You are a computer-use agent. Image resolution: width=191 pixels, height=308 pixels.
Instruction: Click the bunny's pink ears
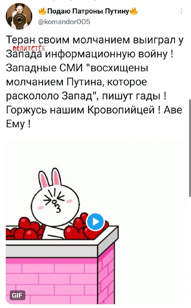[50, 178]
